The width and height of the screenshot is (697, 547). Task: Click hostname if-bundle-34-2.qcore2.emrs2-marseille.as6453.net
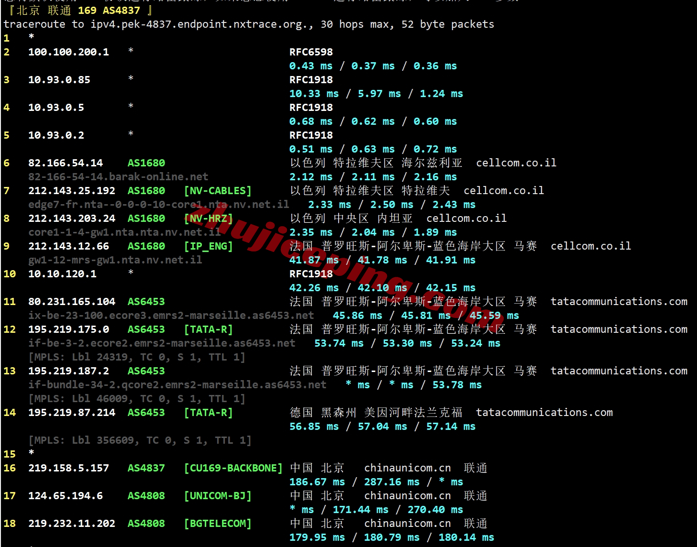click(177, 385)
